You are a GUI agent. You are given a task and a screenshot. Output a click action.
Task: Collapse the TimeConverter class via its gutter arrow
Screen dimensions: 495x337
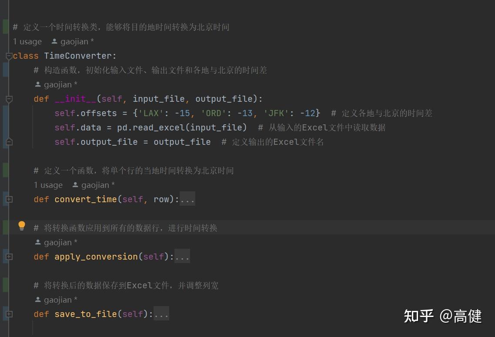pos(8,56)
